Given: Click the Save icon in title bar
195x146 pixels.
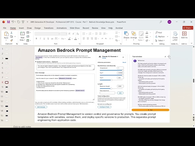Looking at the screenshot, I should pos(9,22).
